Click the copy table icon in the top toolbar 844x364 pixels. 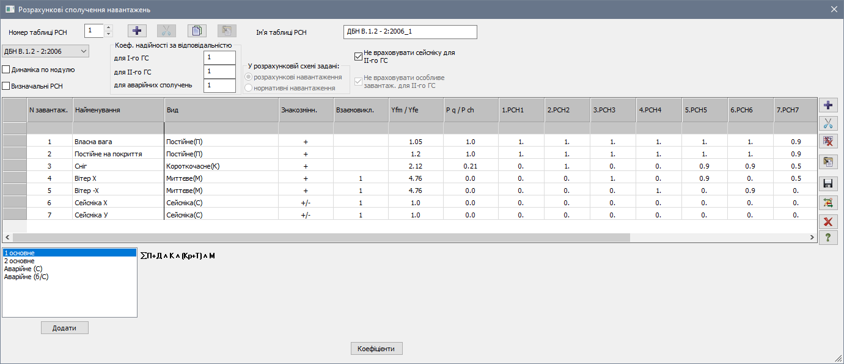point(197,31)
